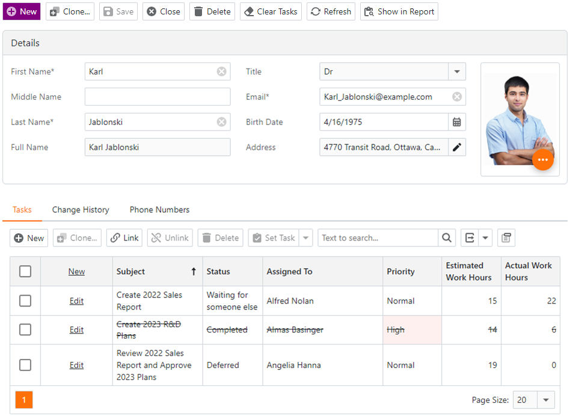The height and width of the screenshot is (416, 570).
Task: Click page 1 pager button
Action: (x=24, y=400)
